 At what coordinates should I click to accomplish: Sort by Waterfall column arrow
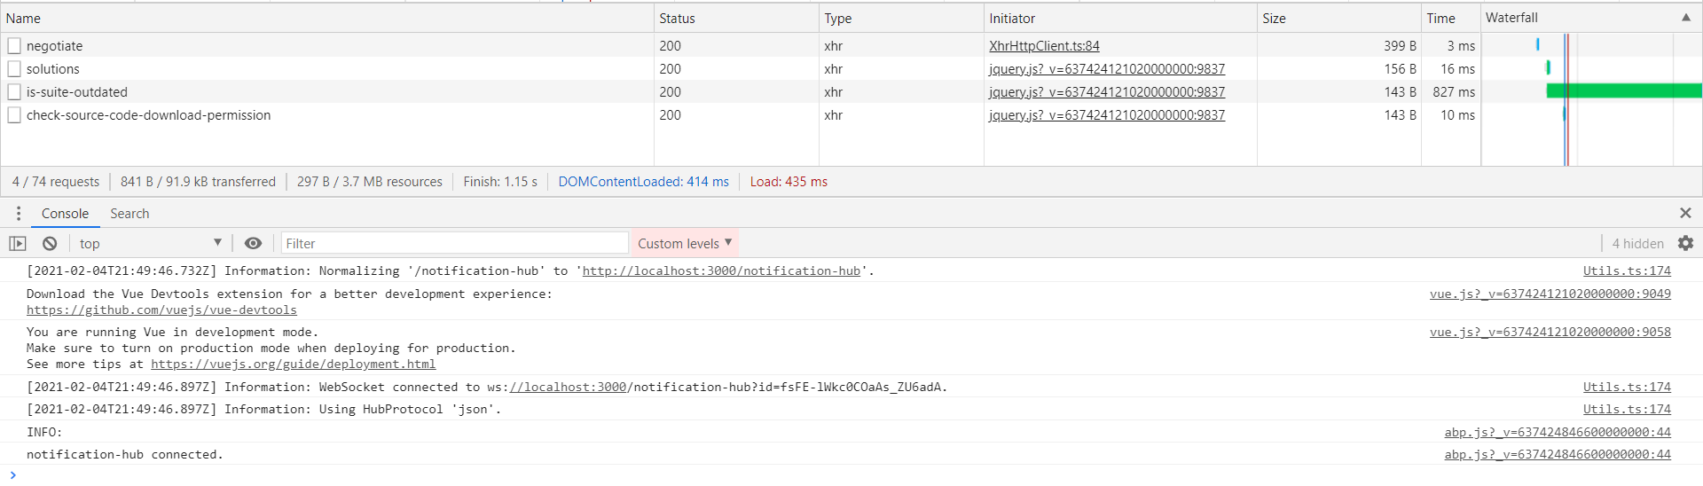1685,18
